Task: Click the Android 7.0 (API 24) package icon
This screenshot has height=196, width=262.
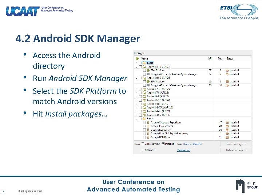Action: (144, 93)
